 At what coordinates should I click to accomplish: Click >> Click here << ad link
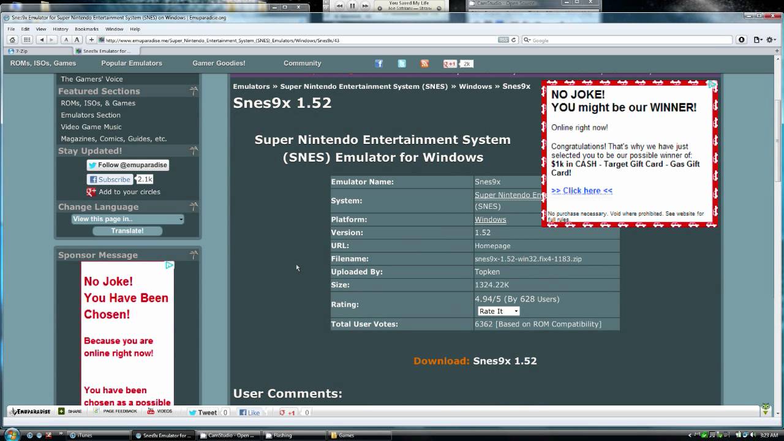click(582, 190)
